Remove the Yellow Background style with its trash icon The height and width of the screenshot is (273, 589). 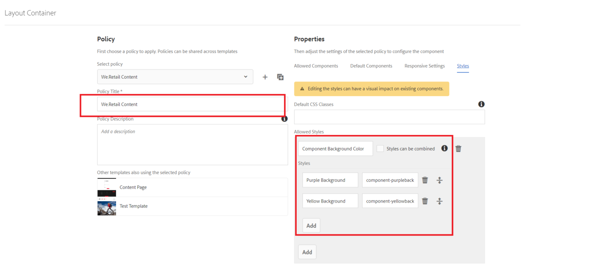click(x=425, y=201)
